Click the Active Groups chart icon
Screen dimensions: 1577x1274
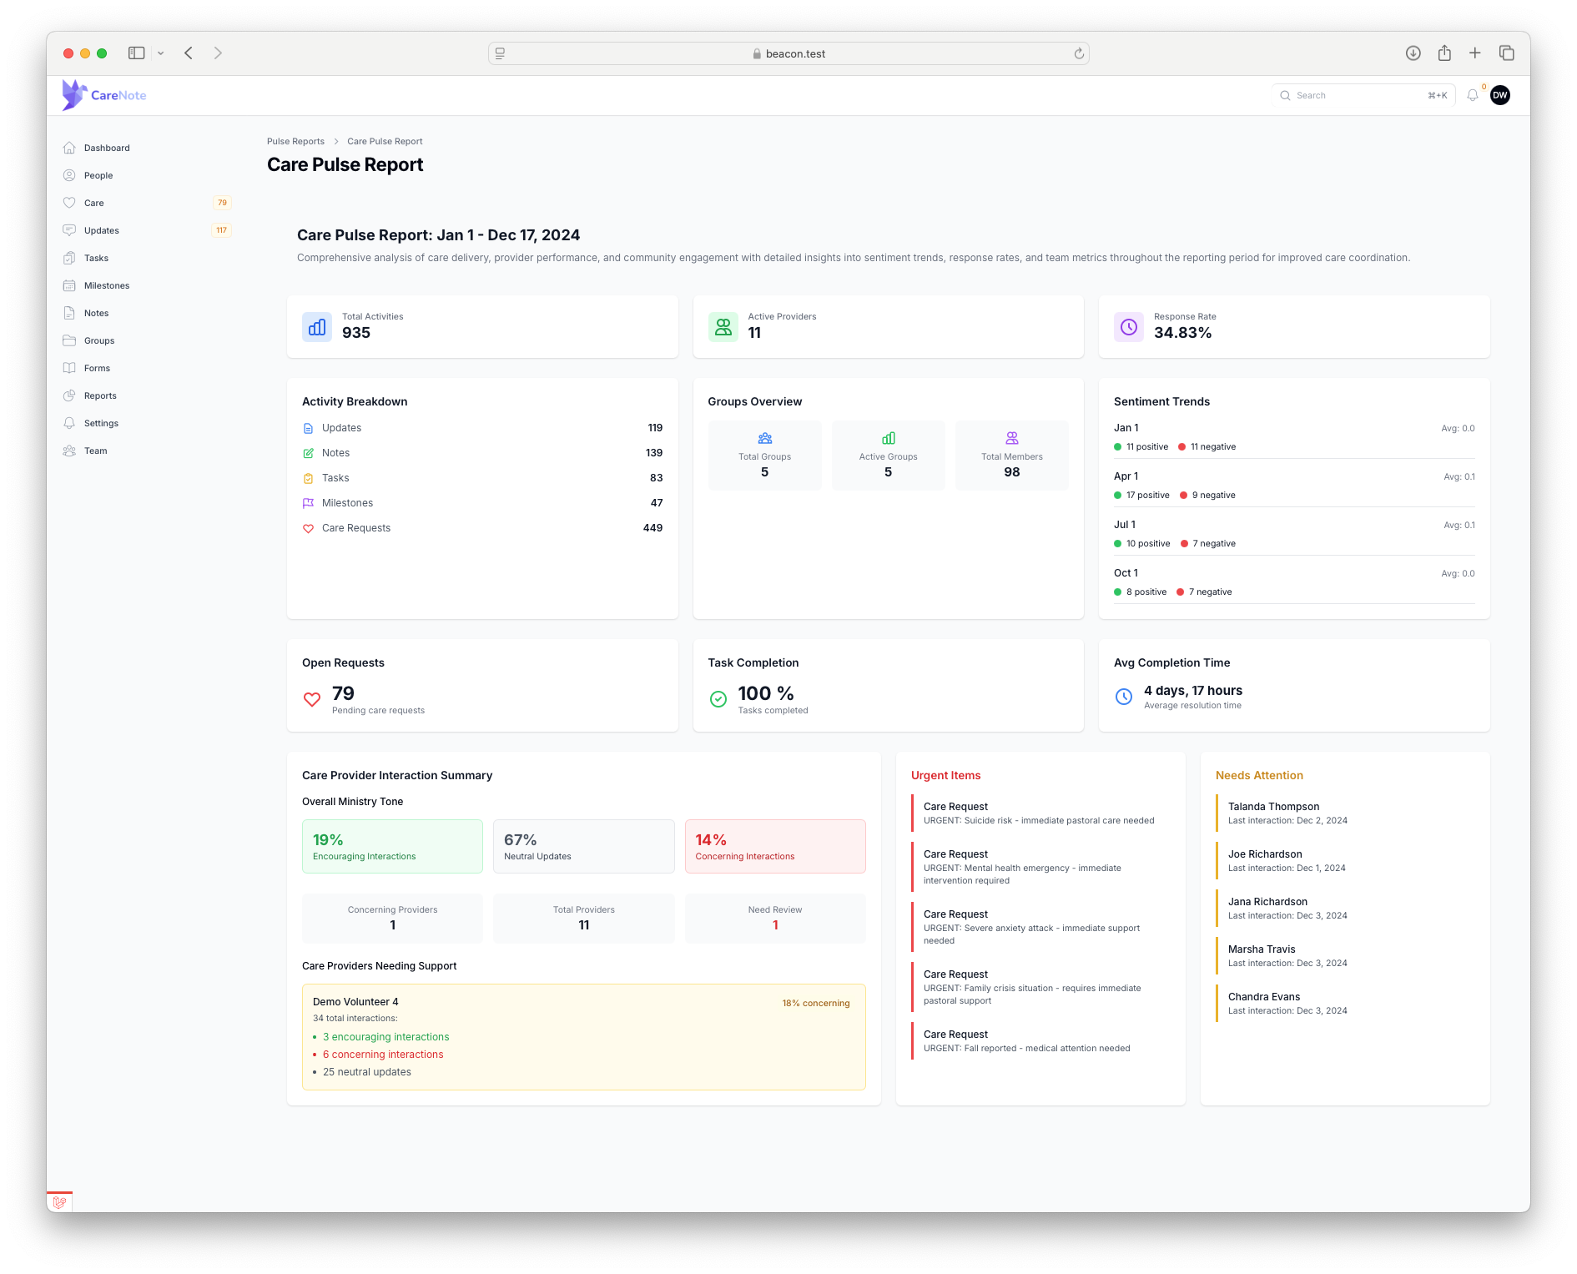point(889,438)
